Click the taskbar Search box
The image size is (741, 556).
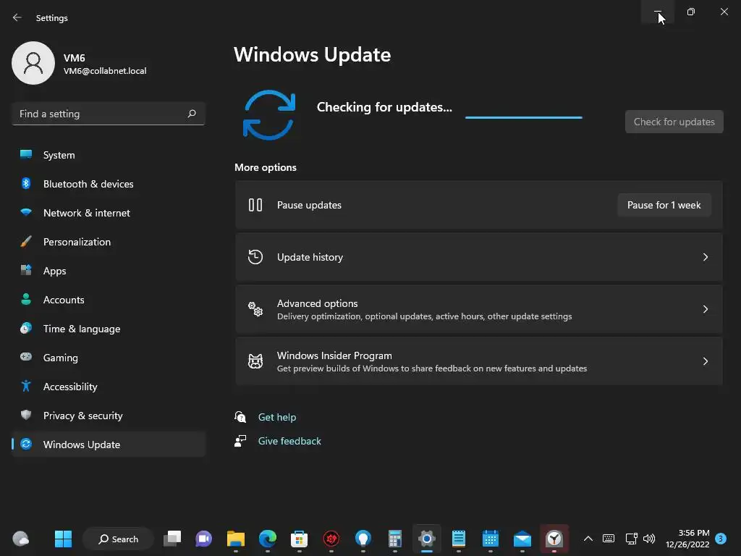coord(118,539)
